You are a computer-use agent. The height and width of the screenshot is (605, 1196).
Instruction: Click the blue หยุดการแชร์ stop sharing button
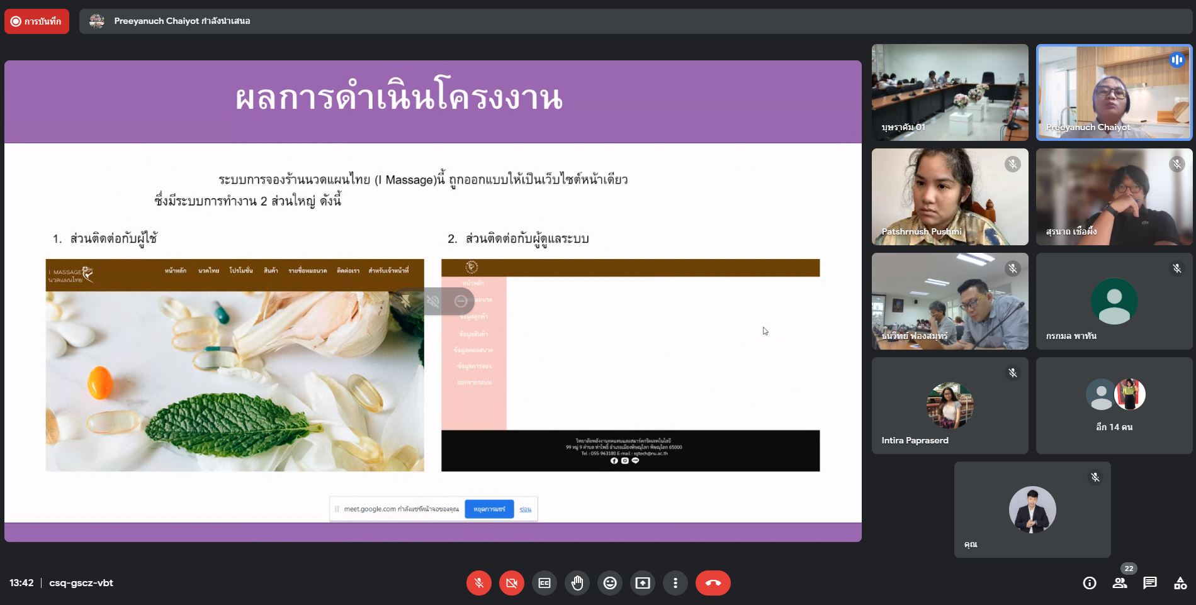tap(489, 509)
